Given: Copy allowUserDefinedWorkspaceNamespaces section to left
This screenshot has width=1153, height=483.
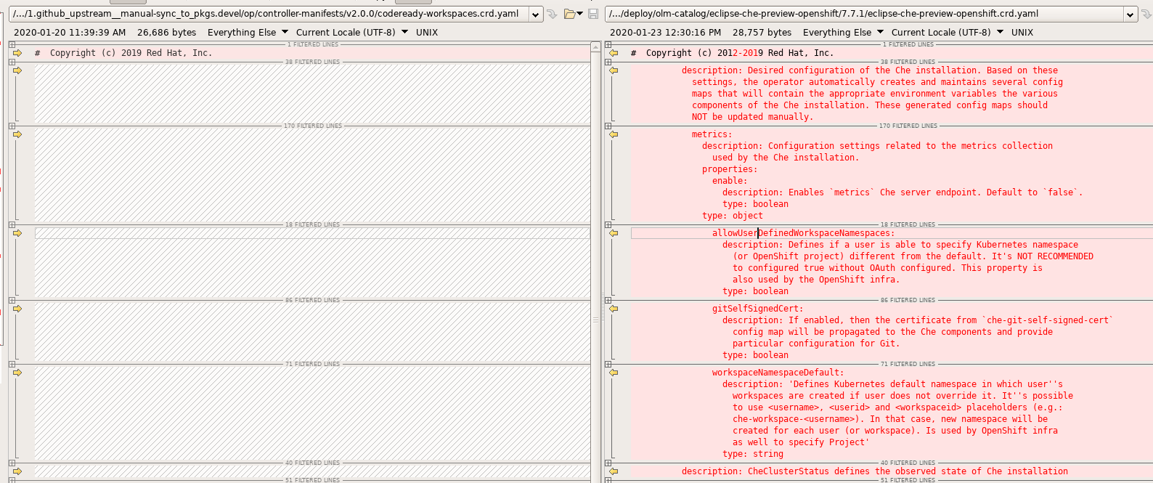Looking at the screenshot, I should (614, 233).
